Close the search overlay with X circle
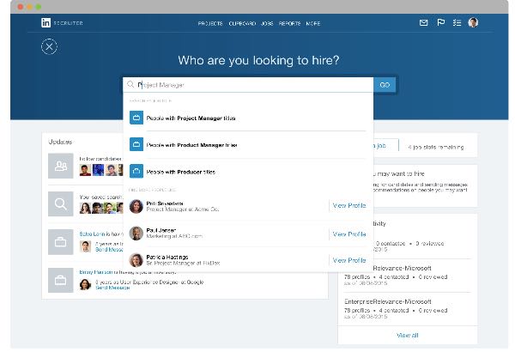The width and height of the screenshot is (515, 364). (49, 46)
